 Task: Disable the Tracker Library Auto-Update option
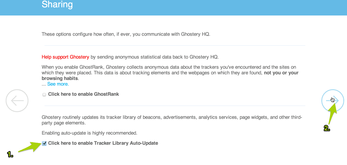[44, 143]
